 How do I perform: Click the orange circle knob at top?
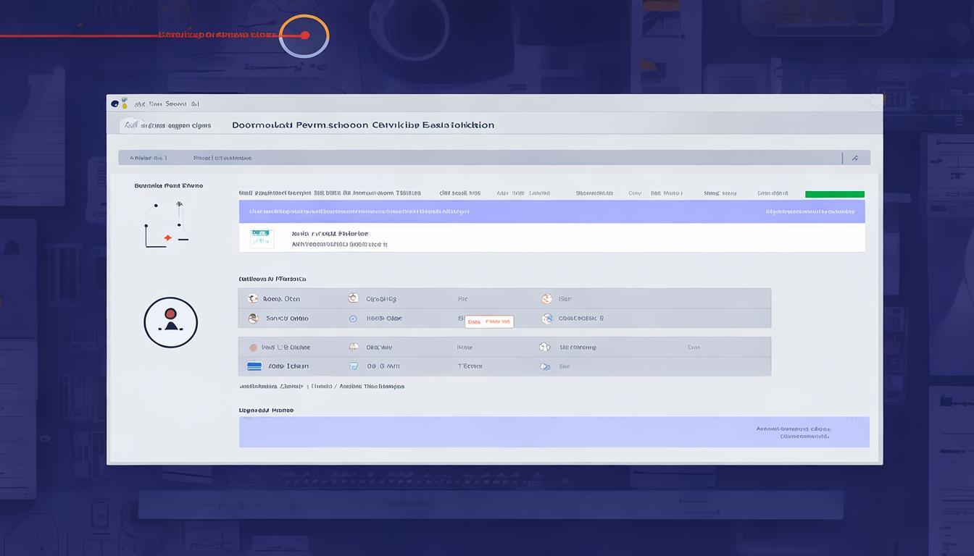tap(304, 35)
